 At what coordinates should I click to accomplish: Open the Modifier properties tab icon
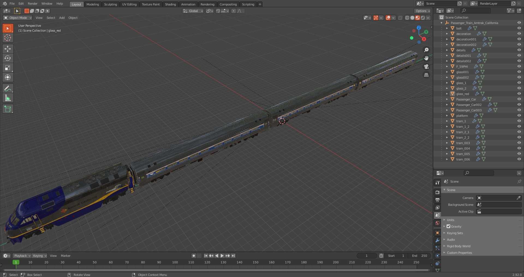click(x=437, y=240)
